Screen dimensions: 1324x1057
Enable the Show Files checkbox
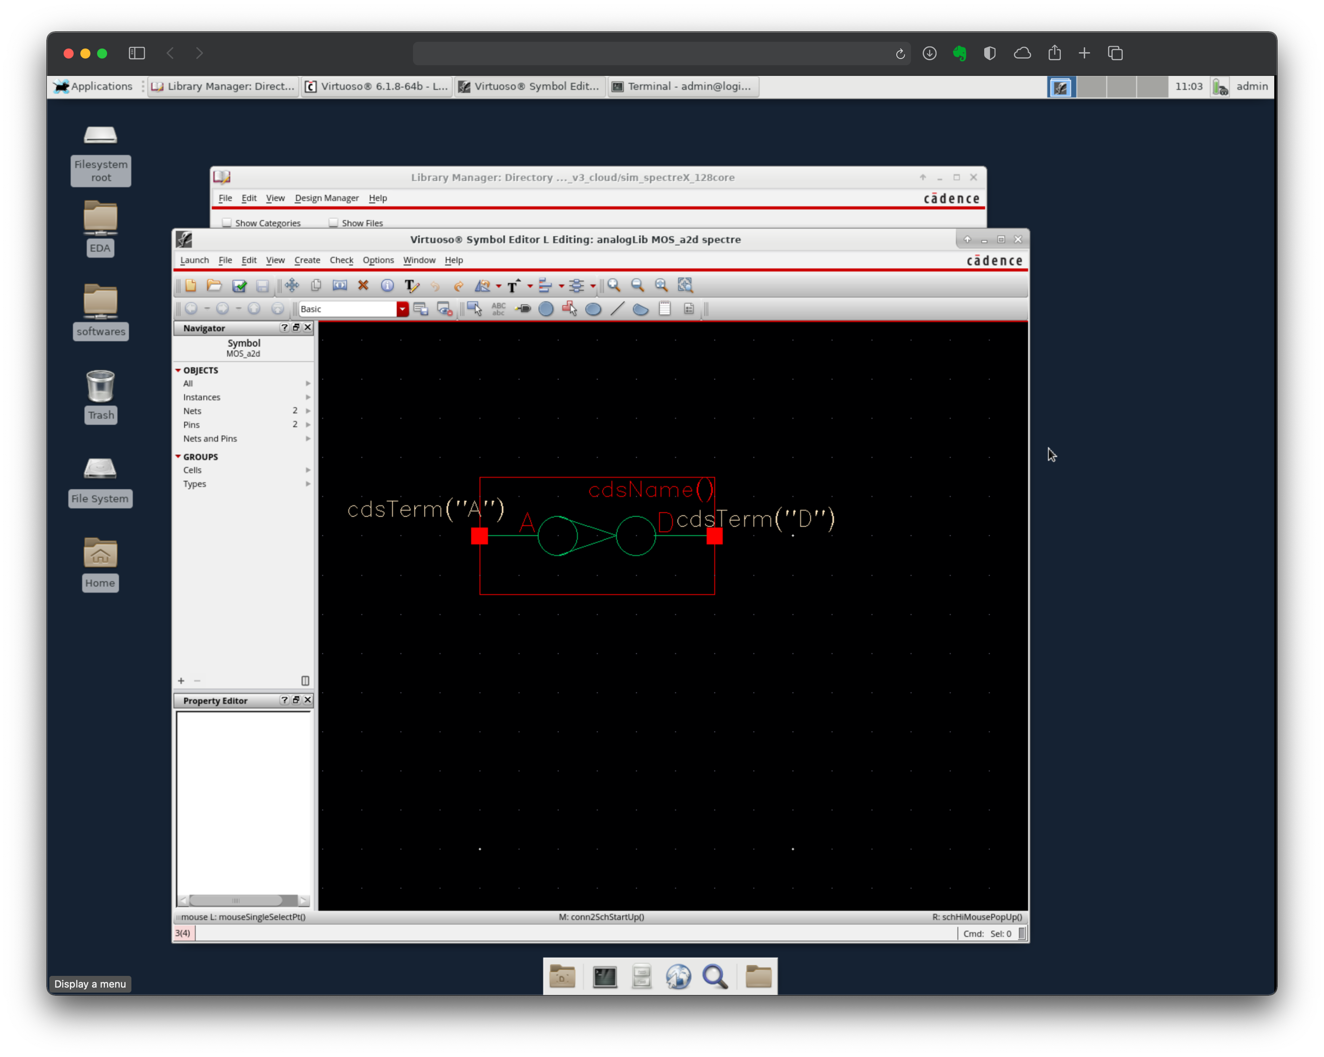[x=334, y=223]
